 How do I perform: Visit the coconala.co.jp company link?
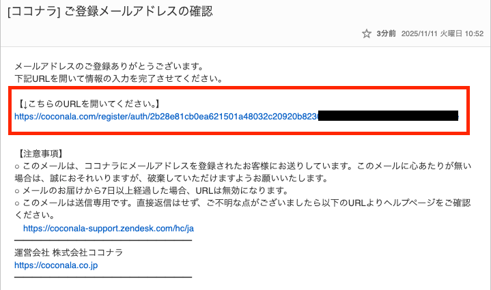tap(56, 265)
